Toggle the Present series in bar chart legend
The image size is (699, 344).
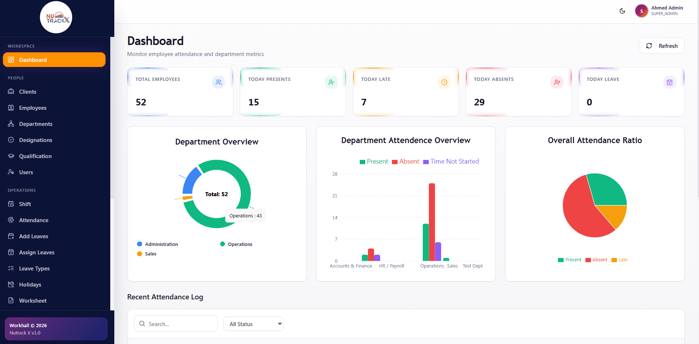click(374, 161)
